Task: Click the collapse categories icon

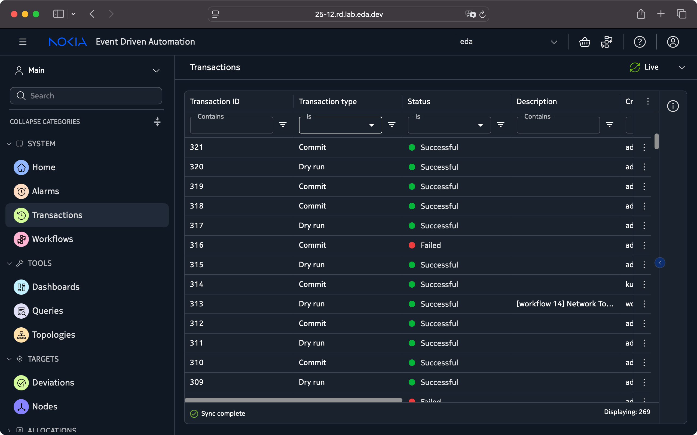Action: coord(157,122)
